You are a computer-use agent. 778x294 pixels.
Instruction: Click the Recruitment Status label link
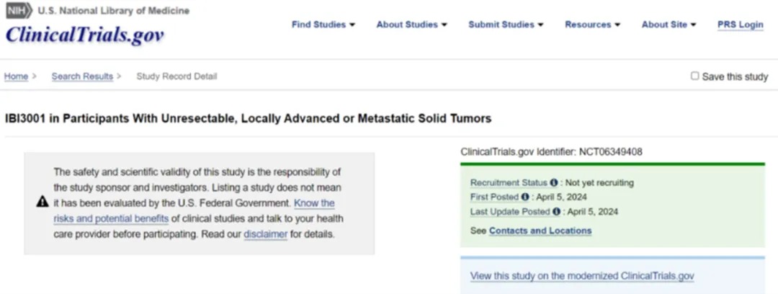pyautogui.click(x=509, y=183)
